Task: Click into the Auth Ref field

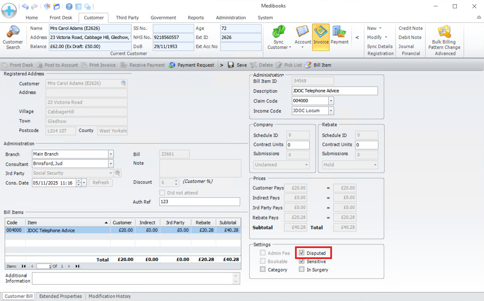Action: coord(199,202)
